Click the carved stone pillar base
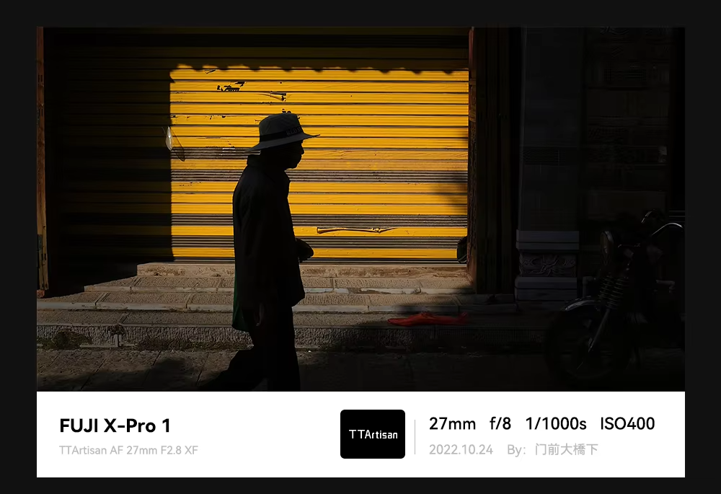The width and height of the screenshot is (721, 494). click(547, 265)
